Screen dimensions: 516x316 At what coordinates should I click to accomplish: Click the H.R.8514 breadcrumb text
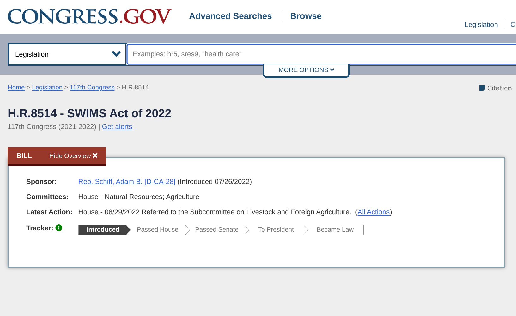click(x=135, y=87)
